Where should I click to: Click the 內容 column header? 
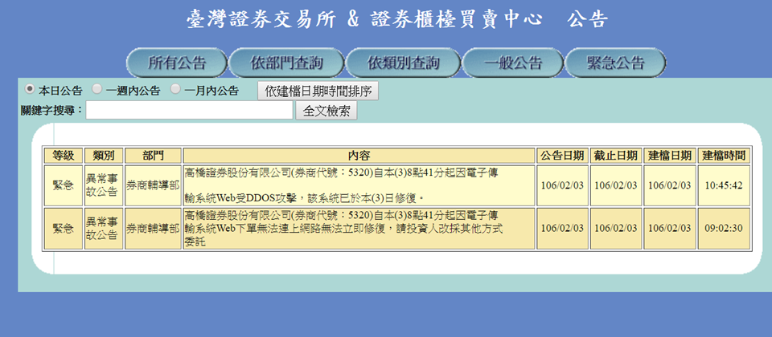point(359,156)
